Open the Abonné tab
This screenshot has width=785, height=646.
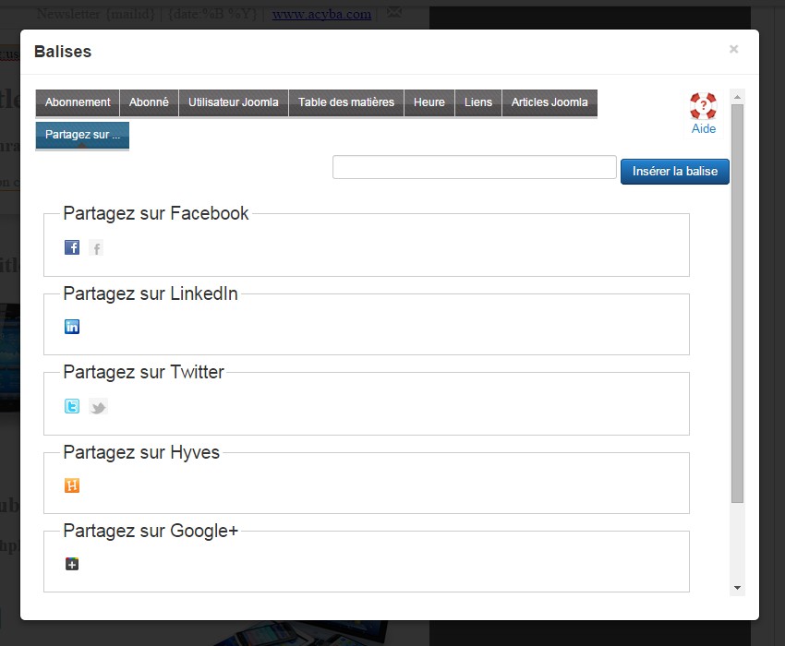point(149,102)
